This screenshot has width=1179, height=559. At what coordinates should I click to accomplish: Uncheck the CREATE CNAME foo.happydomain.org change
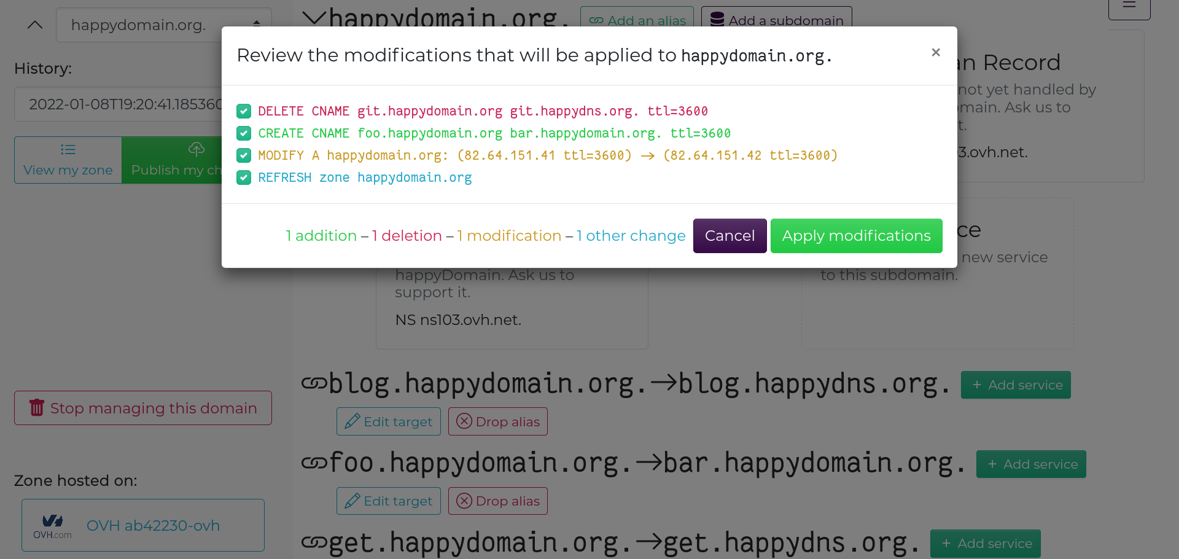point(244,133)
